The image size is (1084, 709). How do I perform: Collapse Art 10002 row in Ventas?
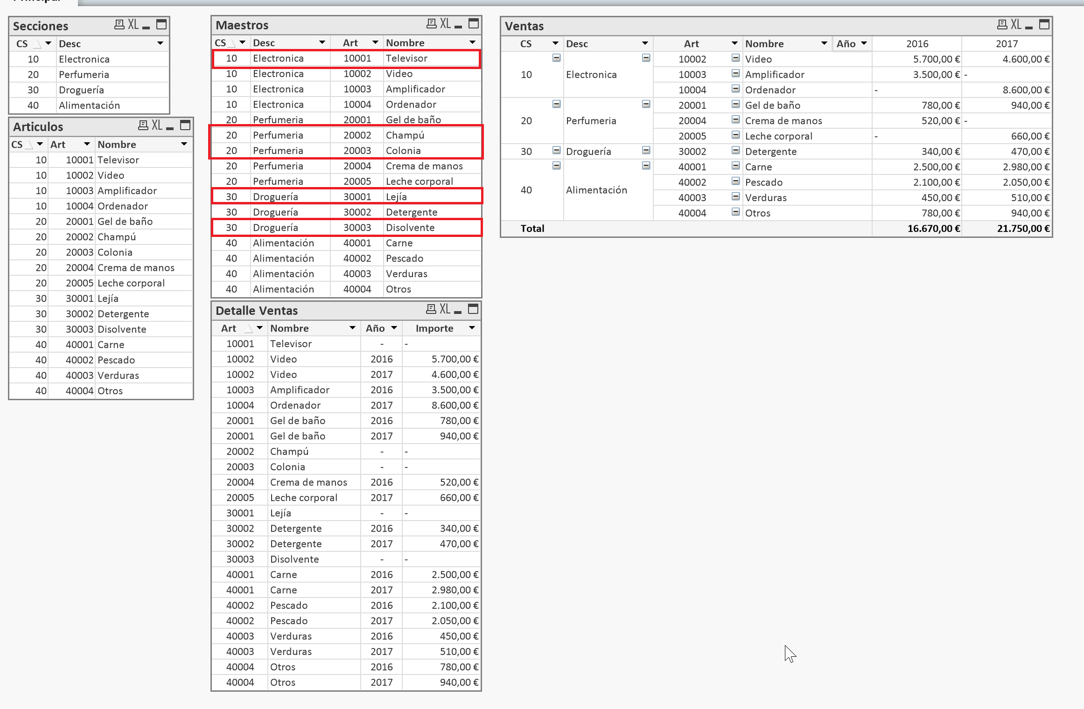(735, 58)
